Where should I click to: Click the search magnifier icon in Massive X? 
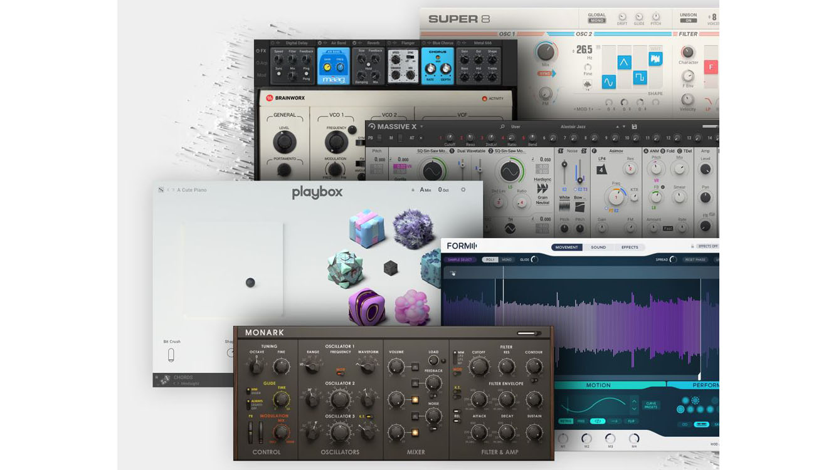point(502,127)
